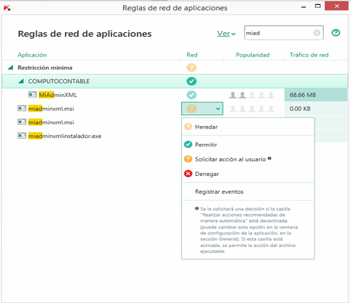351x303 pixels.
Task: Collapse the Restricción mínima group
Action: pyautogui.click(x=10, y=68)
